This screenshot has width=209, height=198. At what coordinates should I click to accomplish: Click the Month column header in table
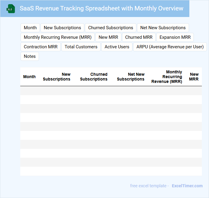pos(29,77)
